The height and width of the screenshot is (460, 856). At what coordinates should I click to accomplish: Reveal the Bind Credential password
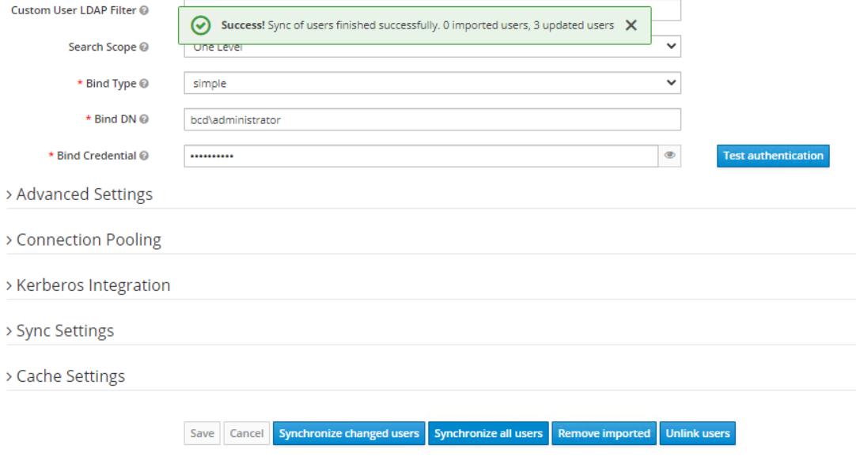pos(669,156)
